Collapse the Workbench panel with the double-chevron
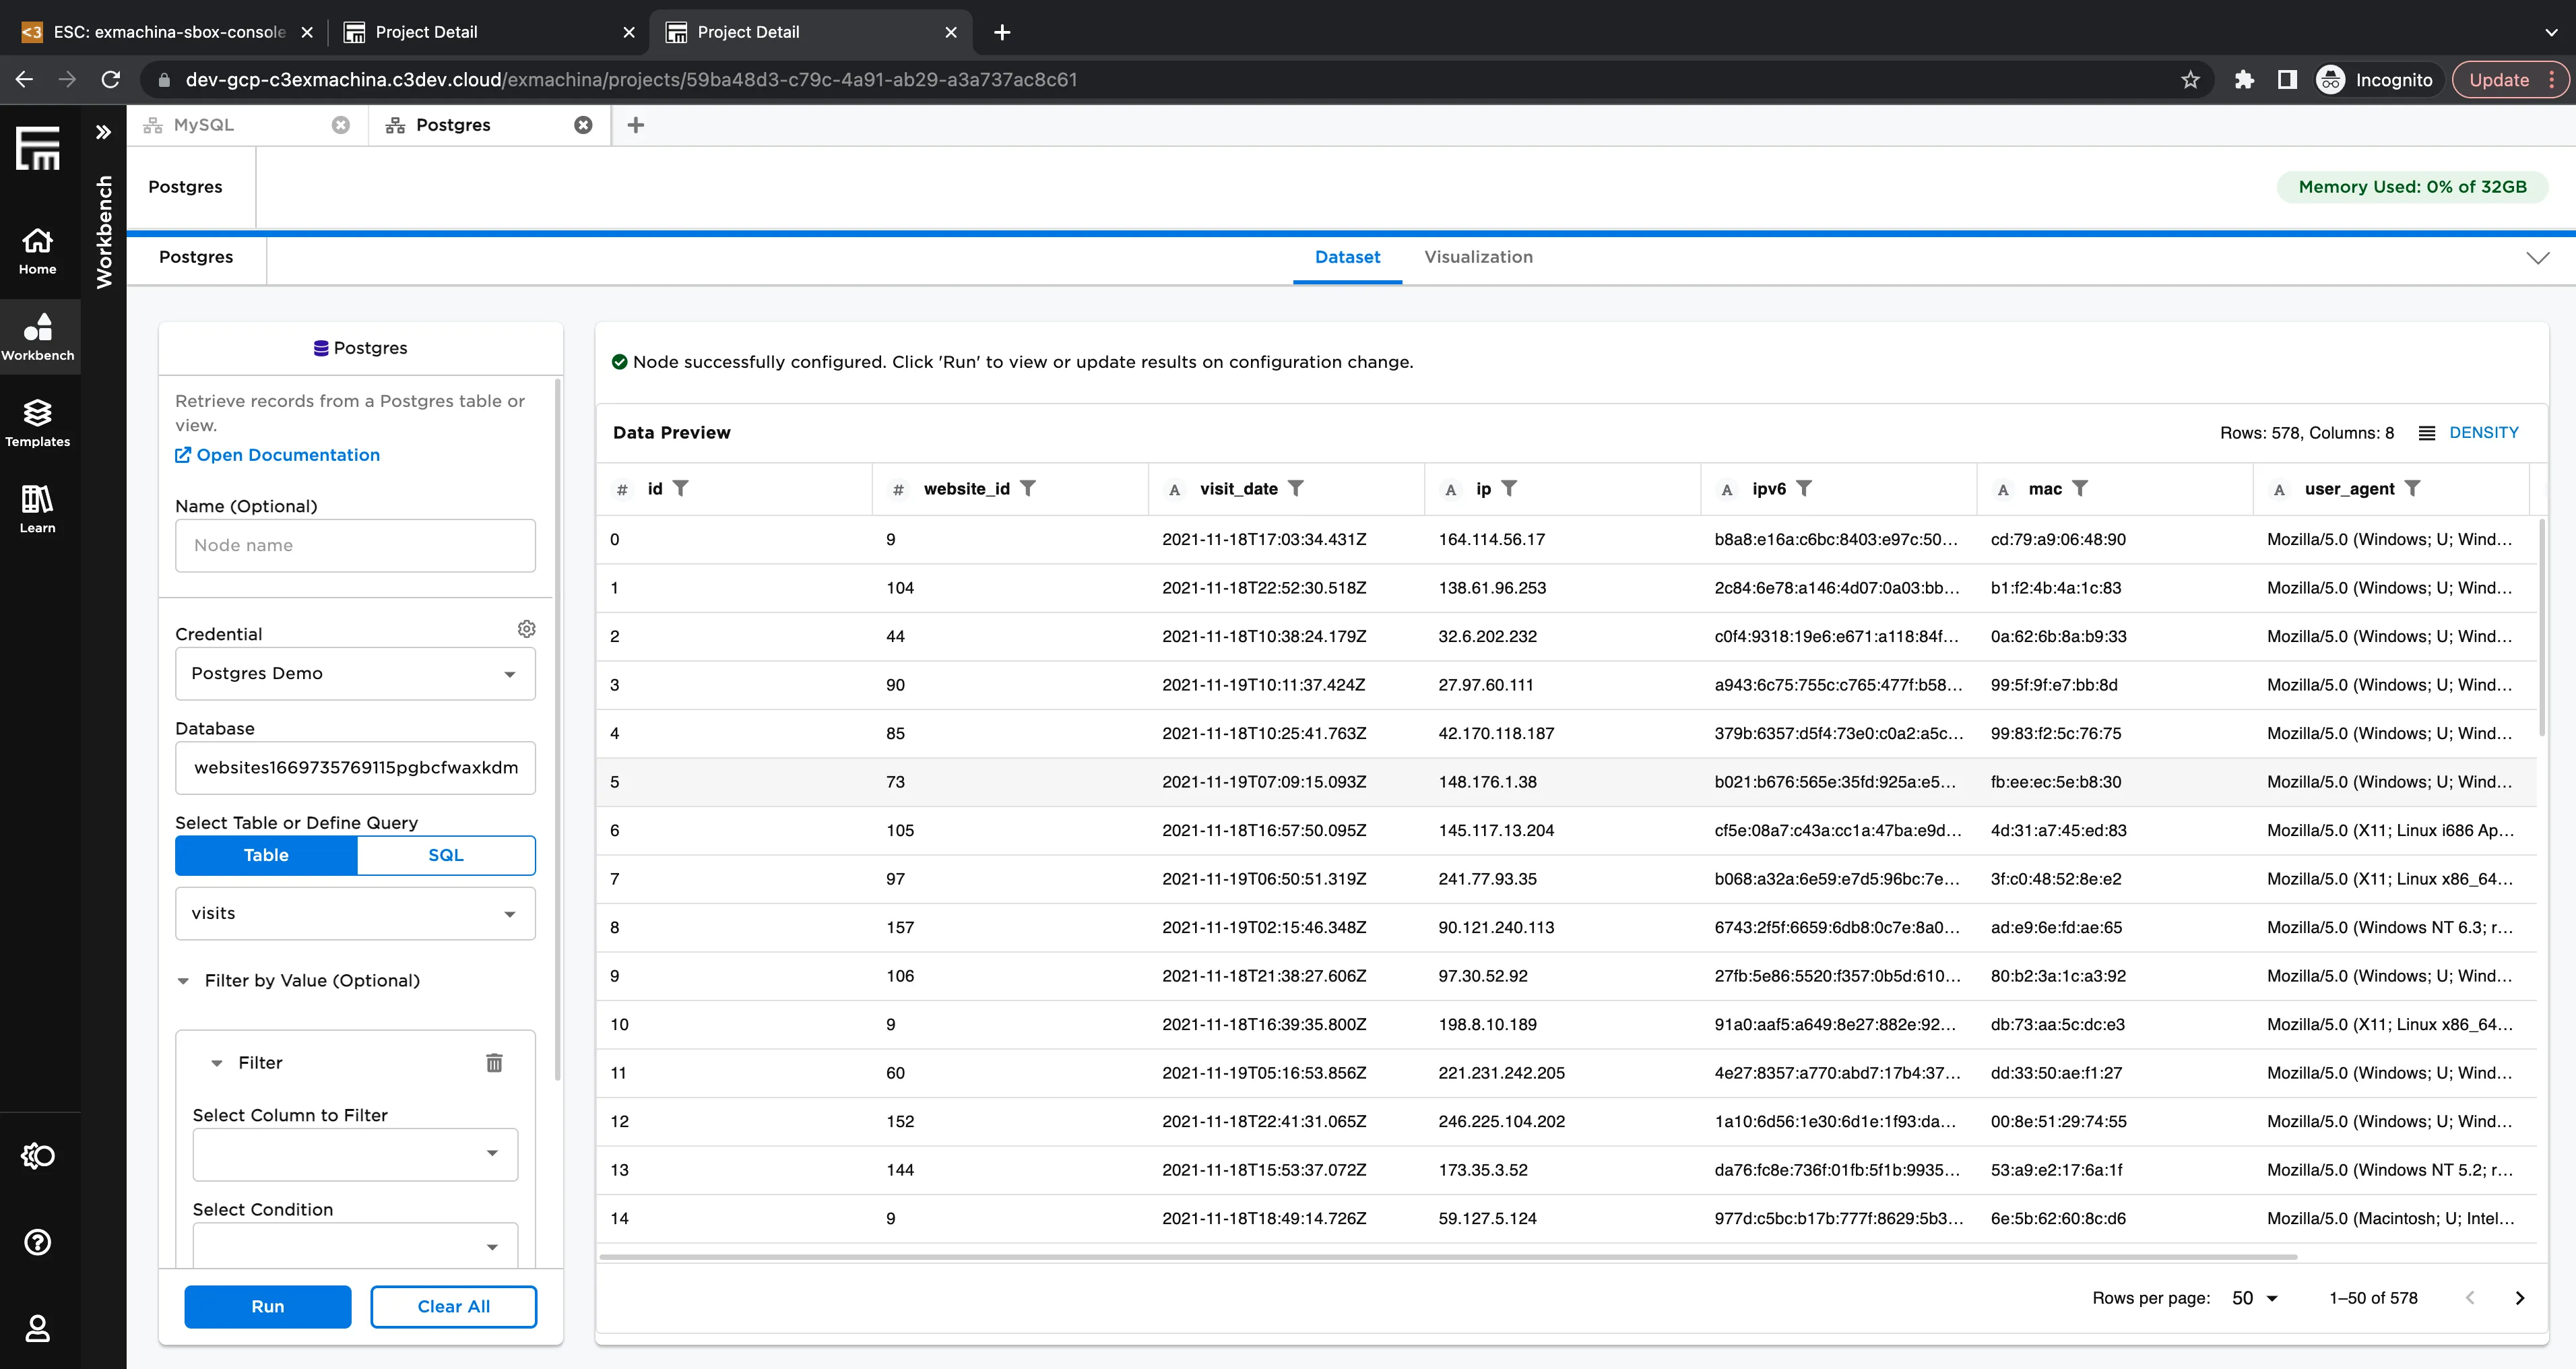 pyautogui.click(x=103, y=131)
